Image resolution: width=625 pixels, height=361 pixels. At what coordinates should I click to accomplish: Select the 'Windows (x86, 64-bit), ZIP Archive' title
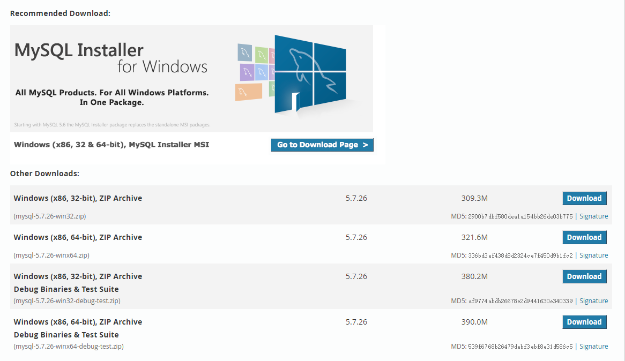pos(78,237)
